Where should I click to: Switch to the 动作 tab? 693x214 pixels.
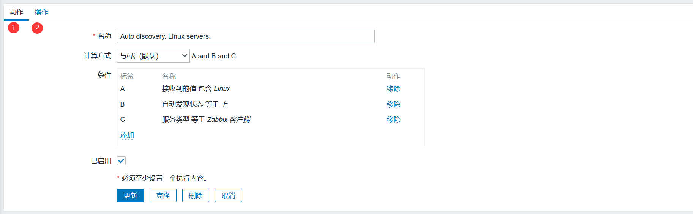point(16,12)
